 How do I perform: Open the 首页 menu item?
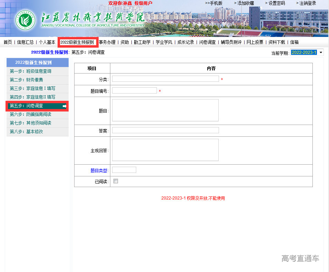tap(8, 42)
